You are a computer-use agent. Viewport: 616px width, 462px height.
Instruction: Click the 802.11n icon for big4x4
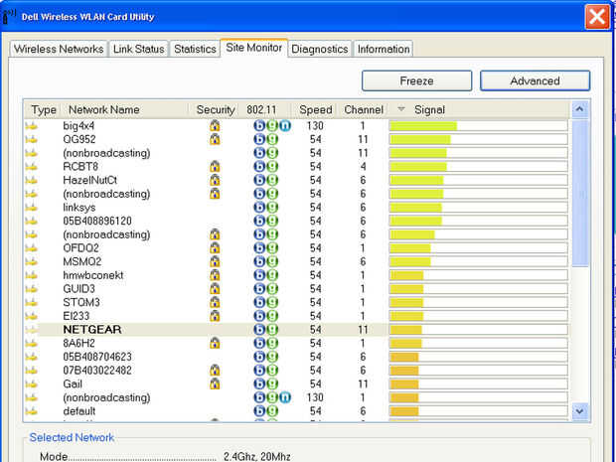pos(285,126)
